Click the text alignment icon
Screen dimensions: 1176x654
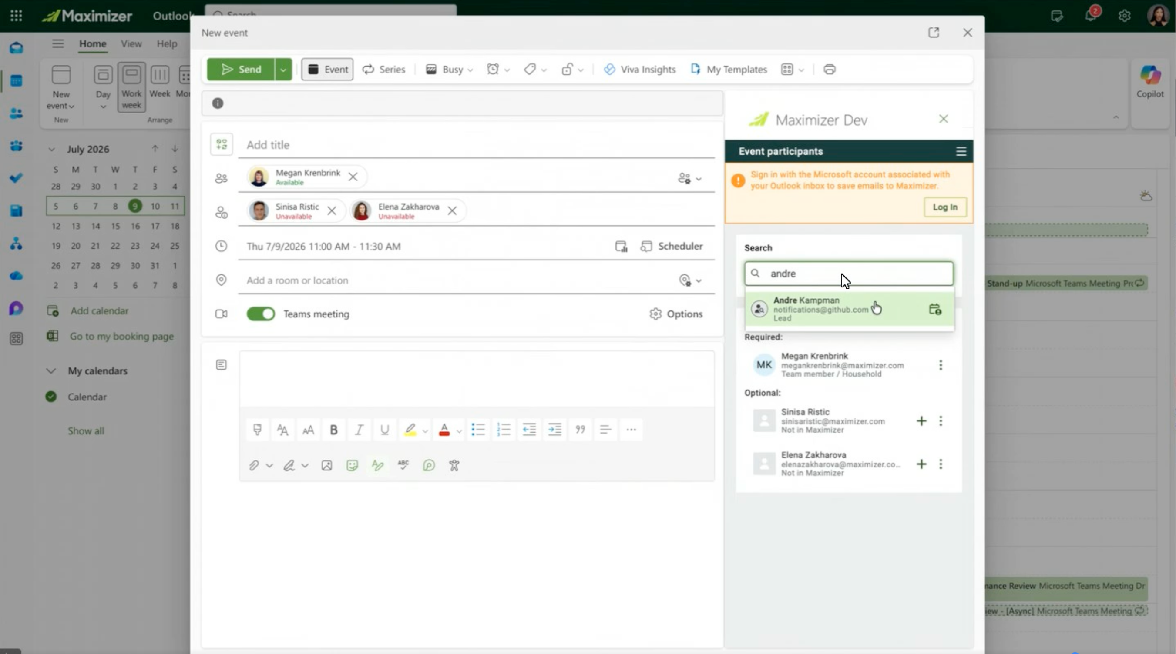click(605, 430)
